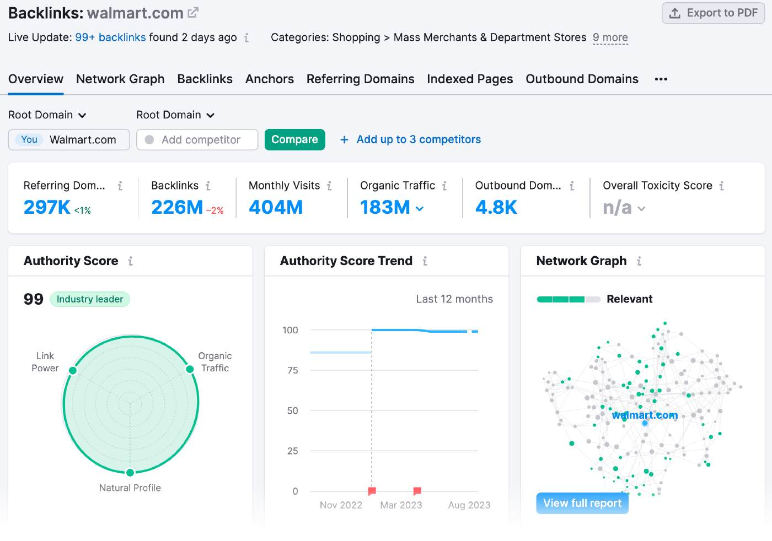The height and width of the screenshot is (541, 772).
Task: Click the Backlinks metric info icon
Action: point(209,186)
